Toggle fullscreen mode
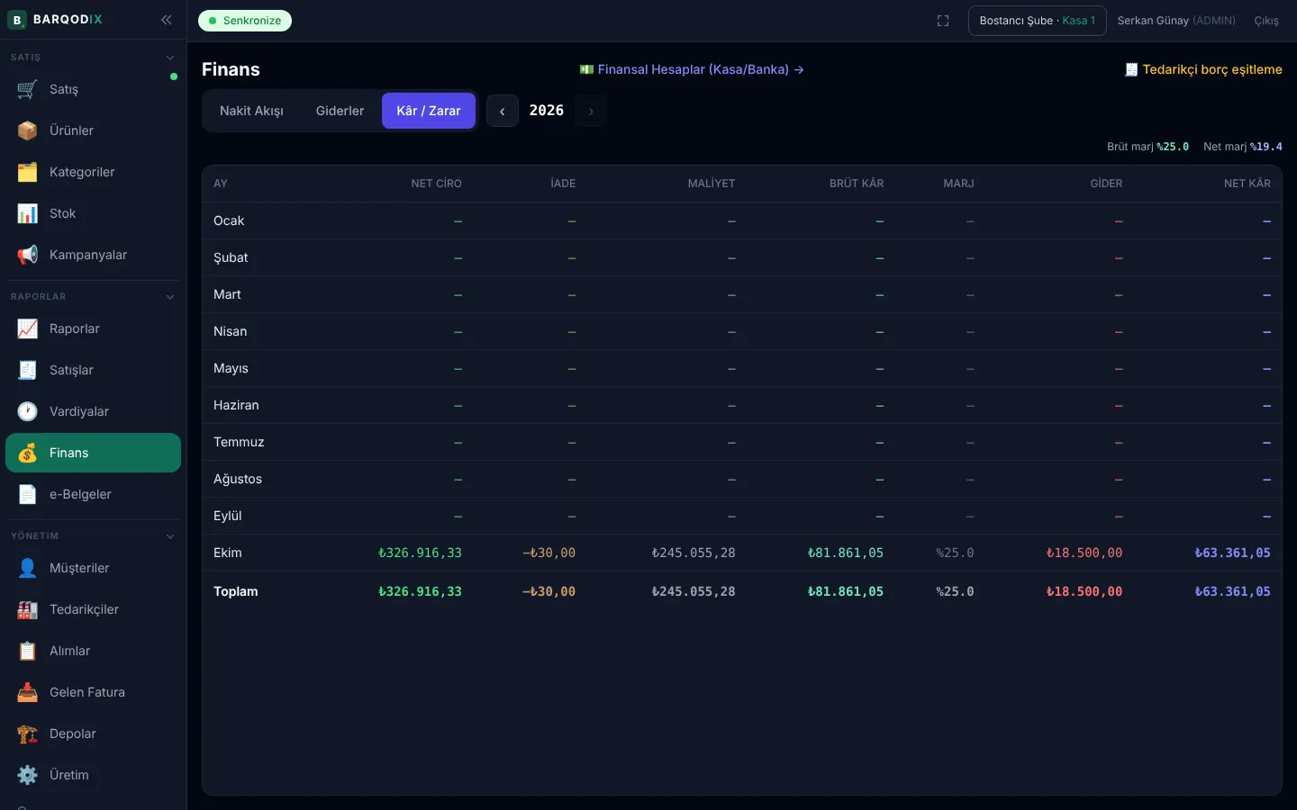This screenshot has width=1297, height=810. click(943, 21)
